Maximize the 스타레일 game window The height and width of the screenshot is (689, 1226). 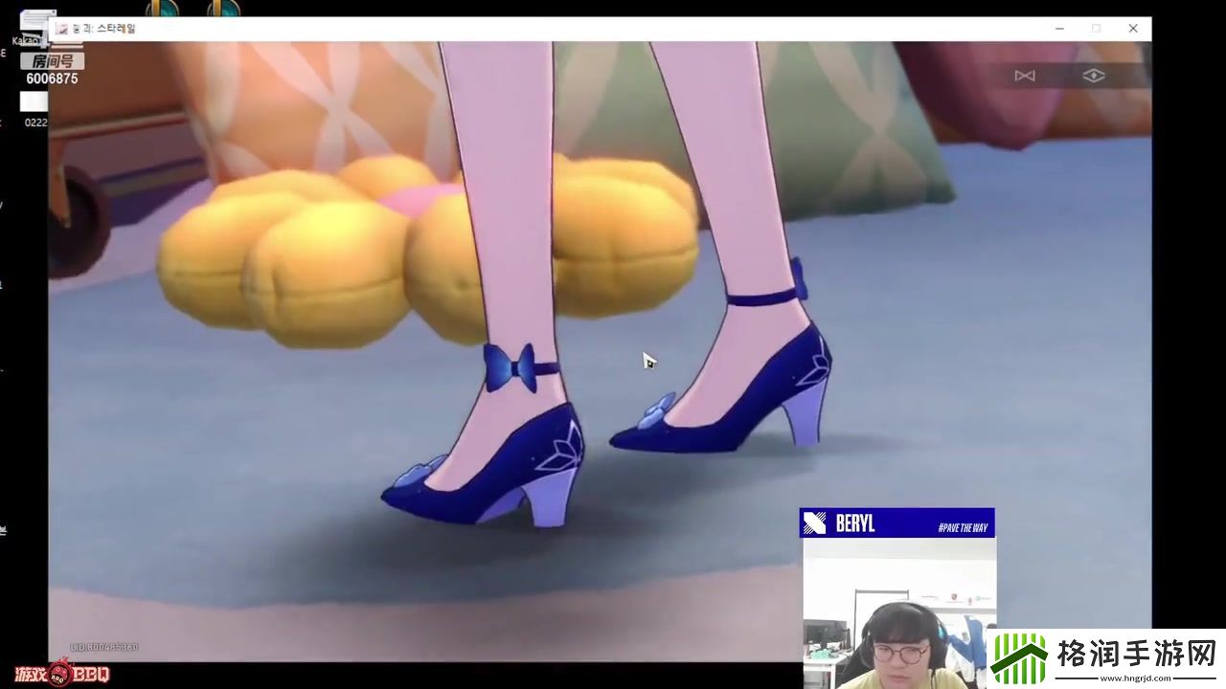click(x=1096, y=29)
